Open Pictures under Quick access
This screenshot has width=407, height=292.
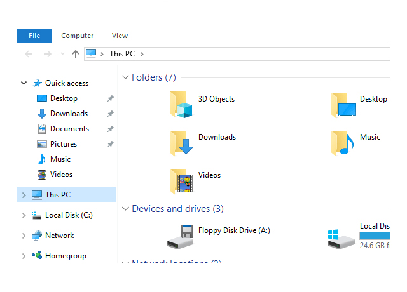[64, 144]
